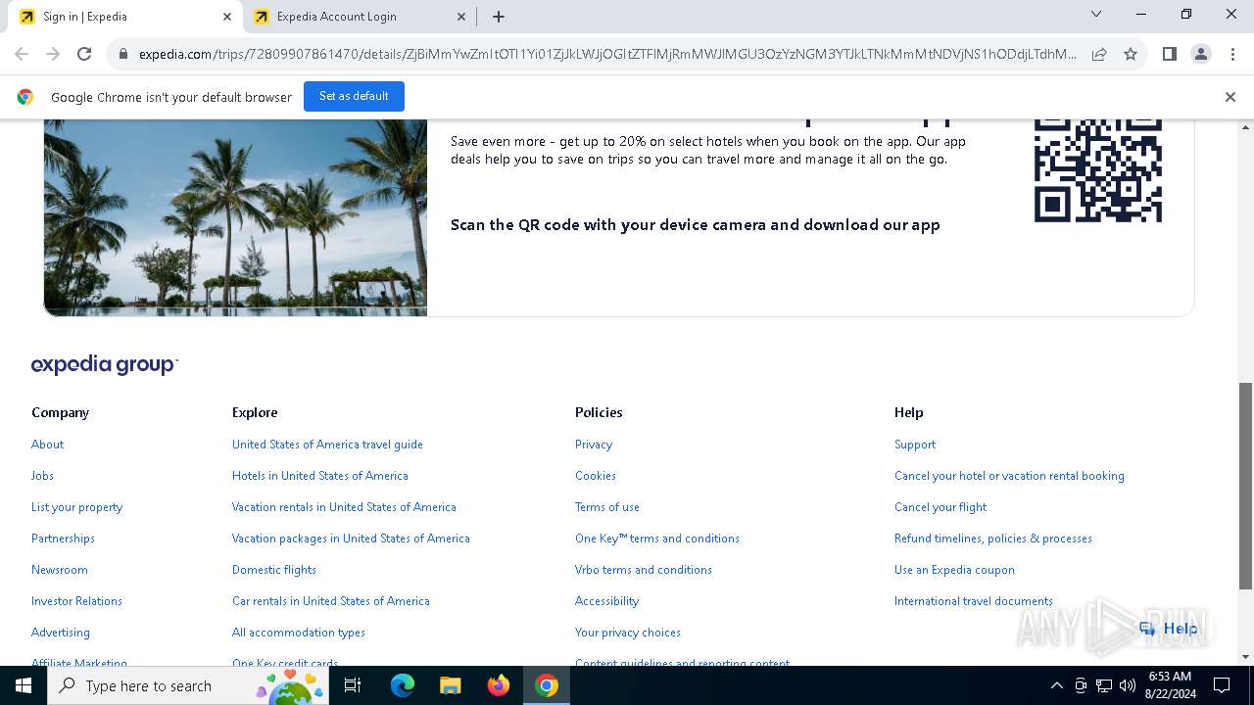Reload the page with the refresh icon
This screenshot has height=705, width=1254.
[x=84, y=54]
